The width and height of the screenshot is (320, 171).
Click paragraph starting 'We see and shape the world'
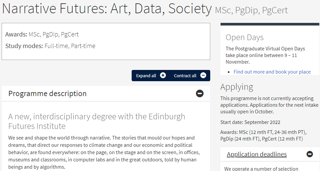104,152
